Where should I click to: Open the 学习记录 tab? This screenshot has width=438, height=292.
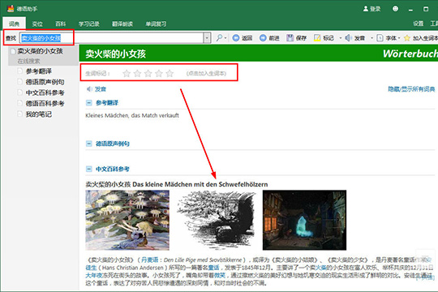click(89, 24)
